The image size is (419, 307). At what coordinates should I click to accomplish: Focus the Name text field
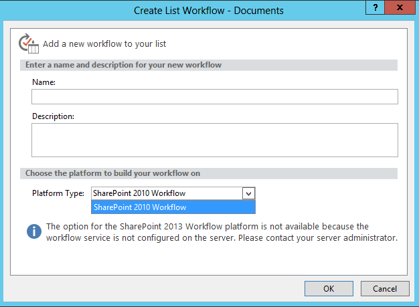tap(214, 97)
